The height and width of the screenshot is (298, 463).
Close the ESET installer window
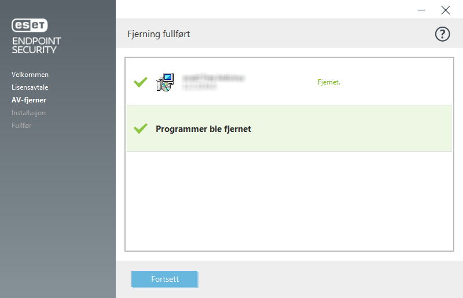[x=445, y=10]
